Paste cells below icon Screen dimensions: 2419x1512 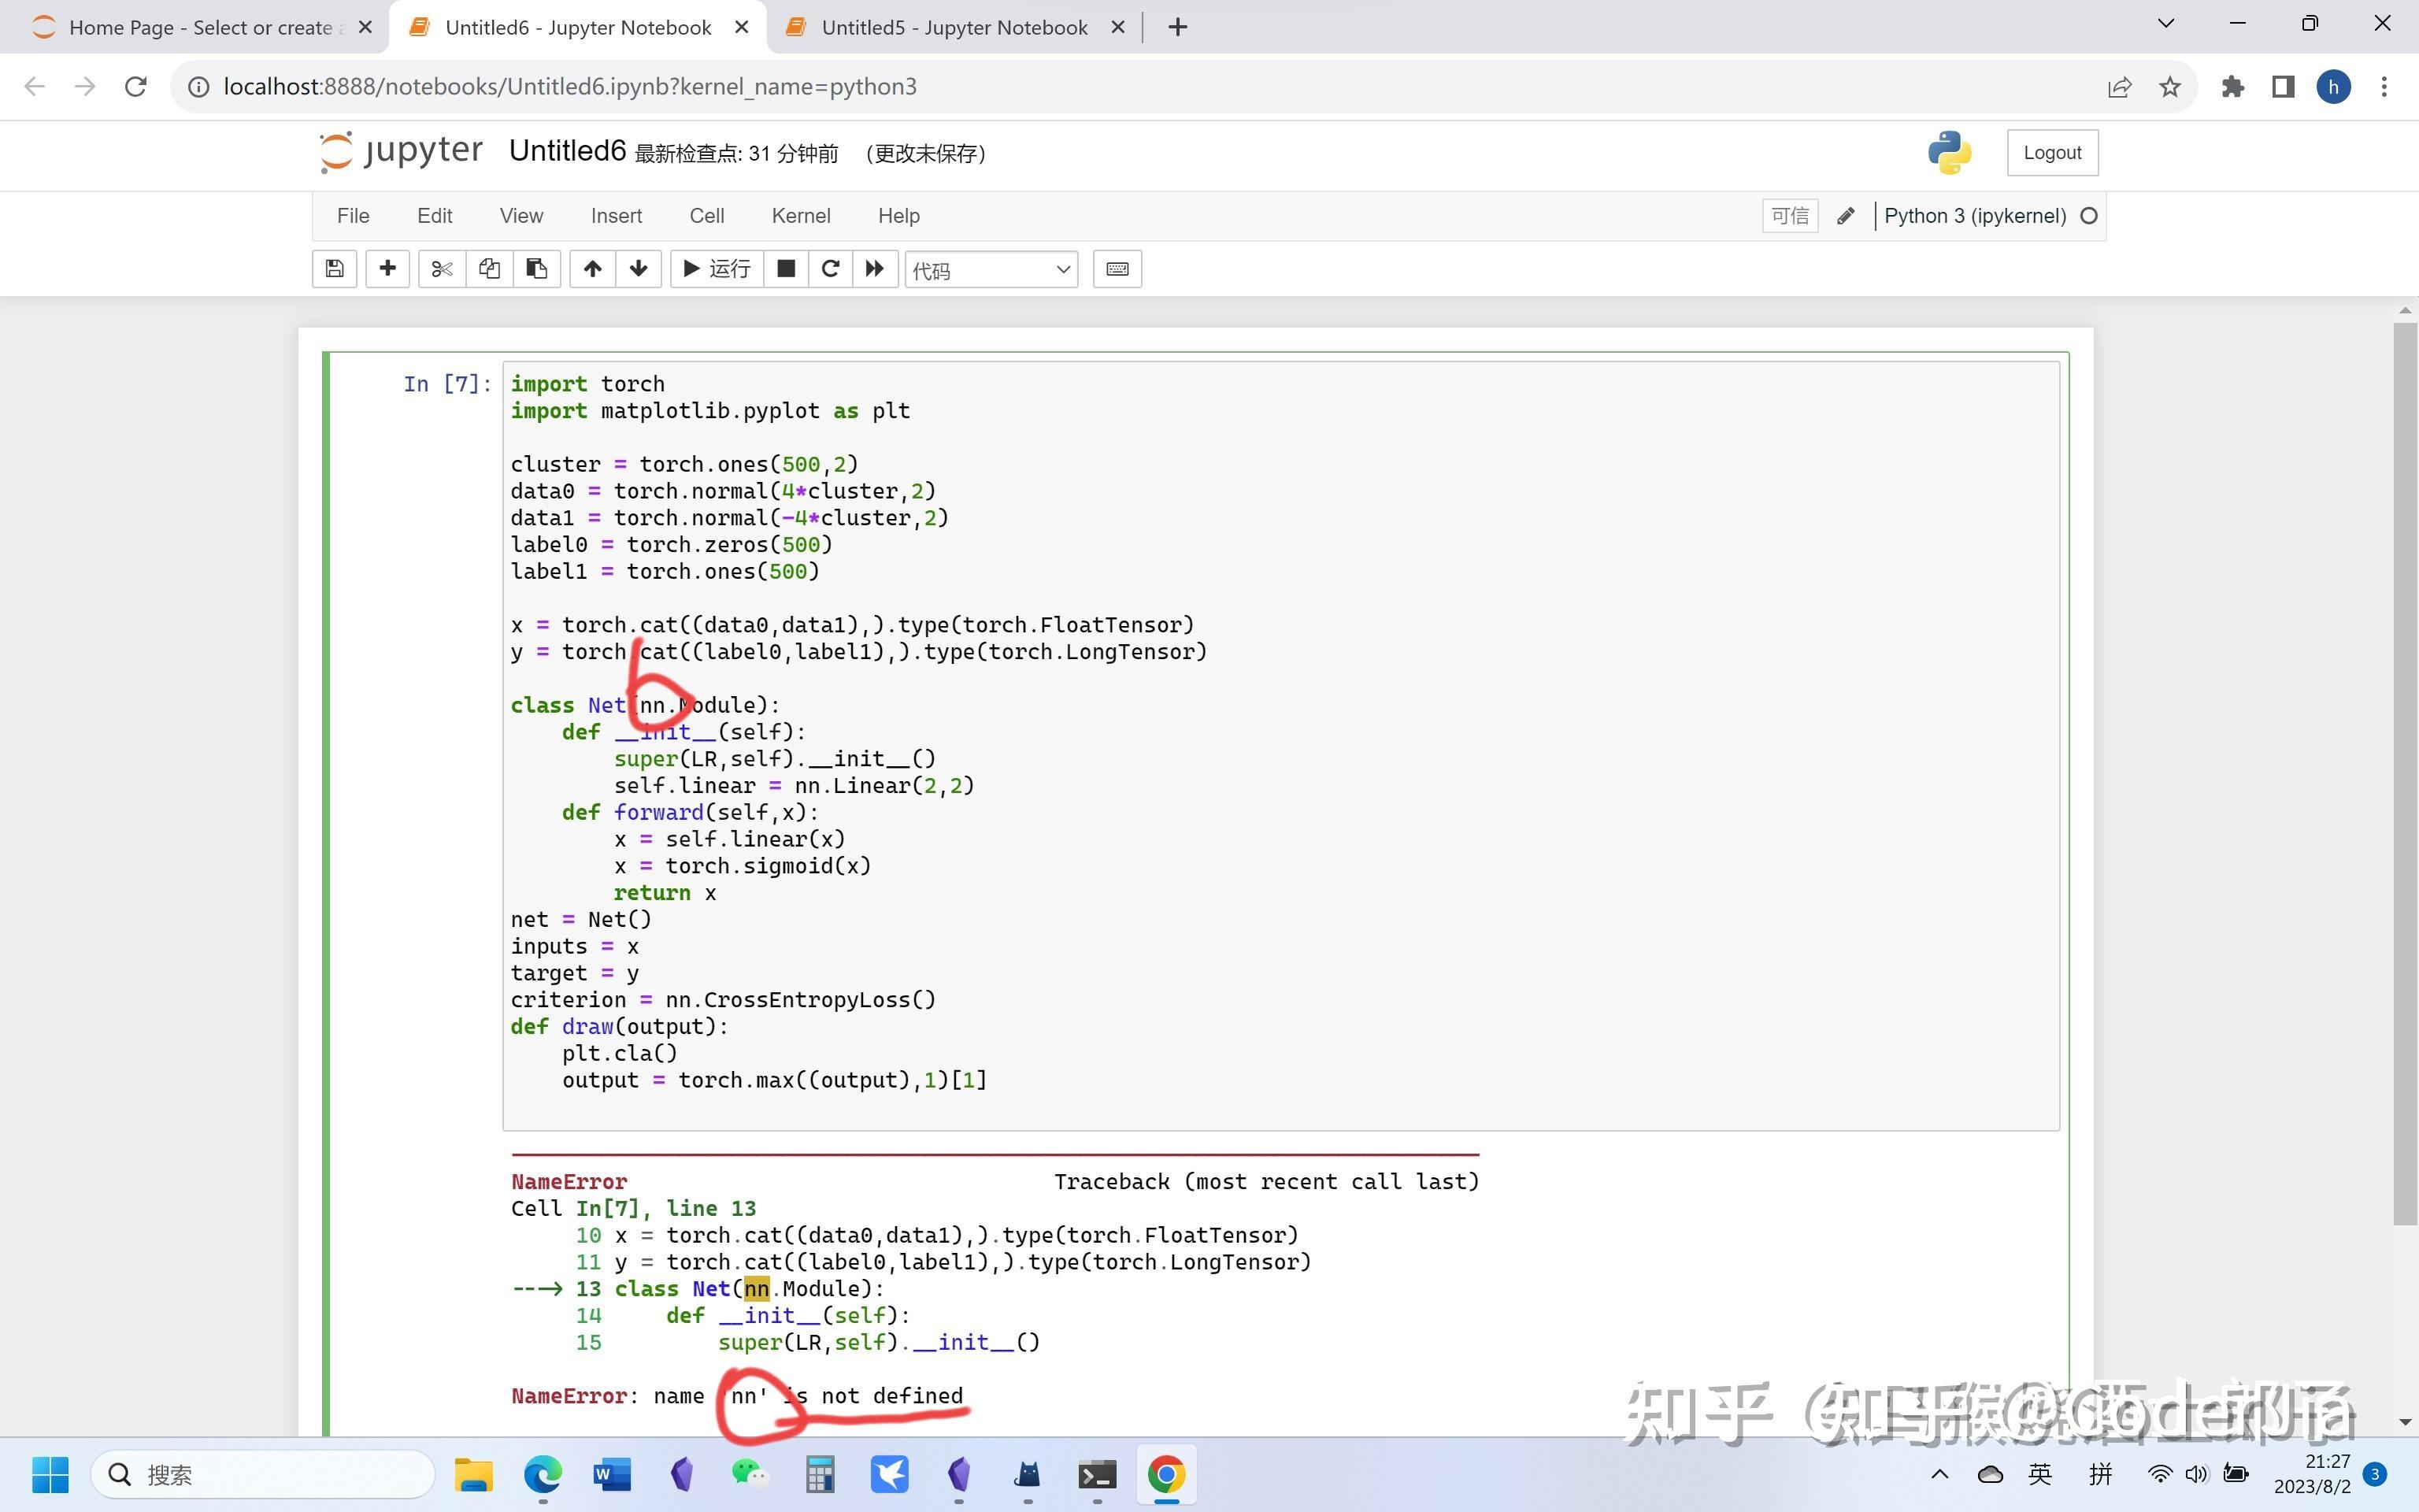click(x=537, y=269)
